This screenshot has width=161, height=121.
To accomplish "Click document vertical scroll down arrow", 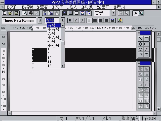I will [x=159, y=109].
